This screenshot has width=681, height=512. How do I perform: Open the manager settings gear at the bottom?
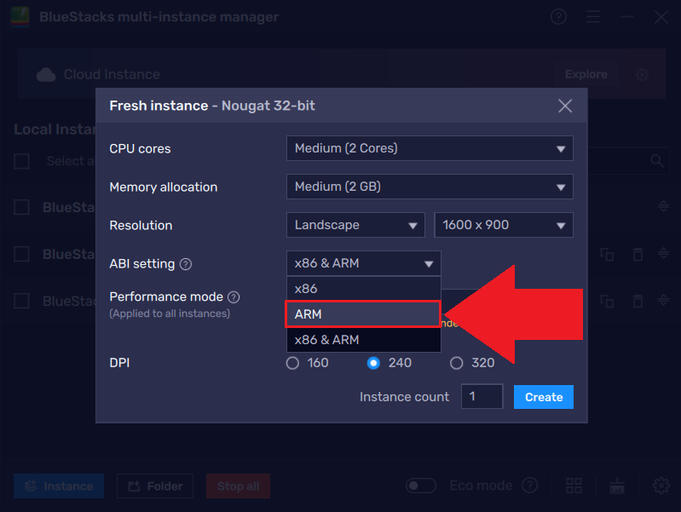pyautogui.click(x=661, y=486)
